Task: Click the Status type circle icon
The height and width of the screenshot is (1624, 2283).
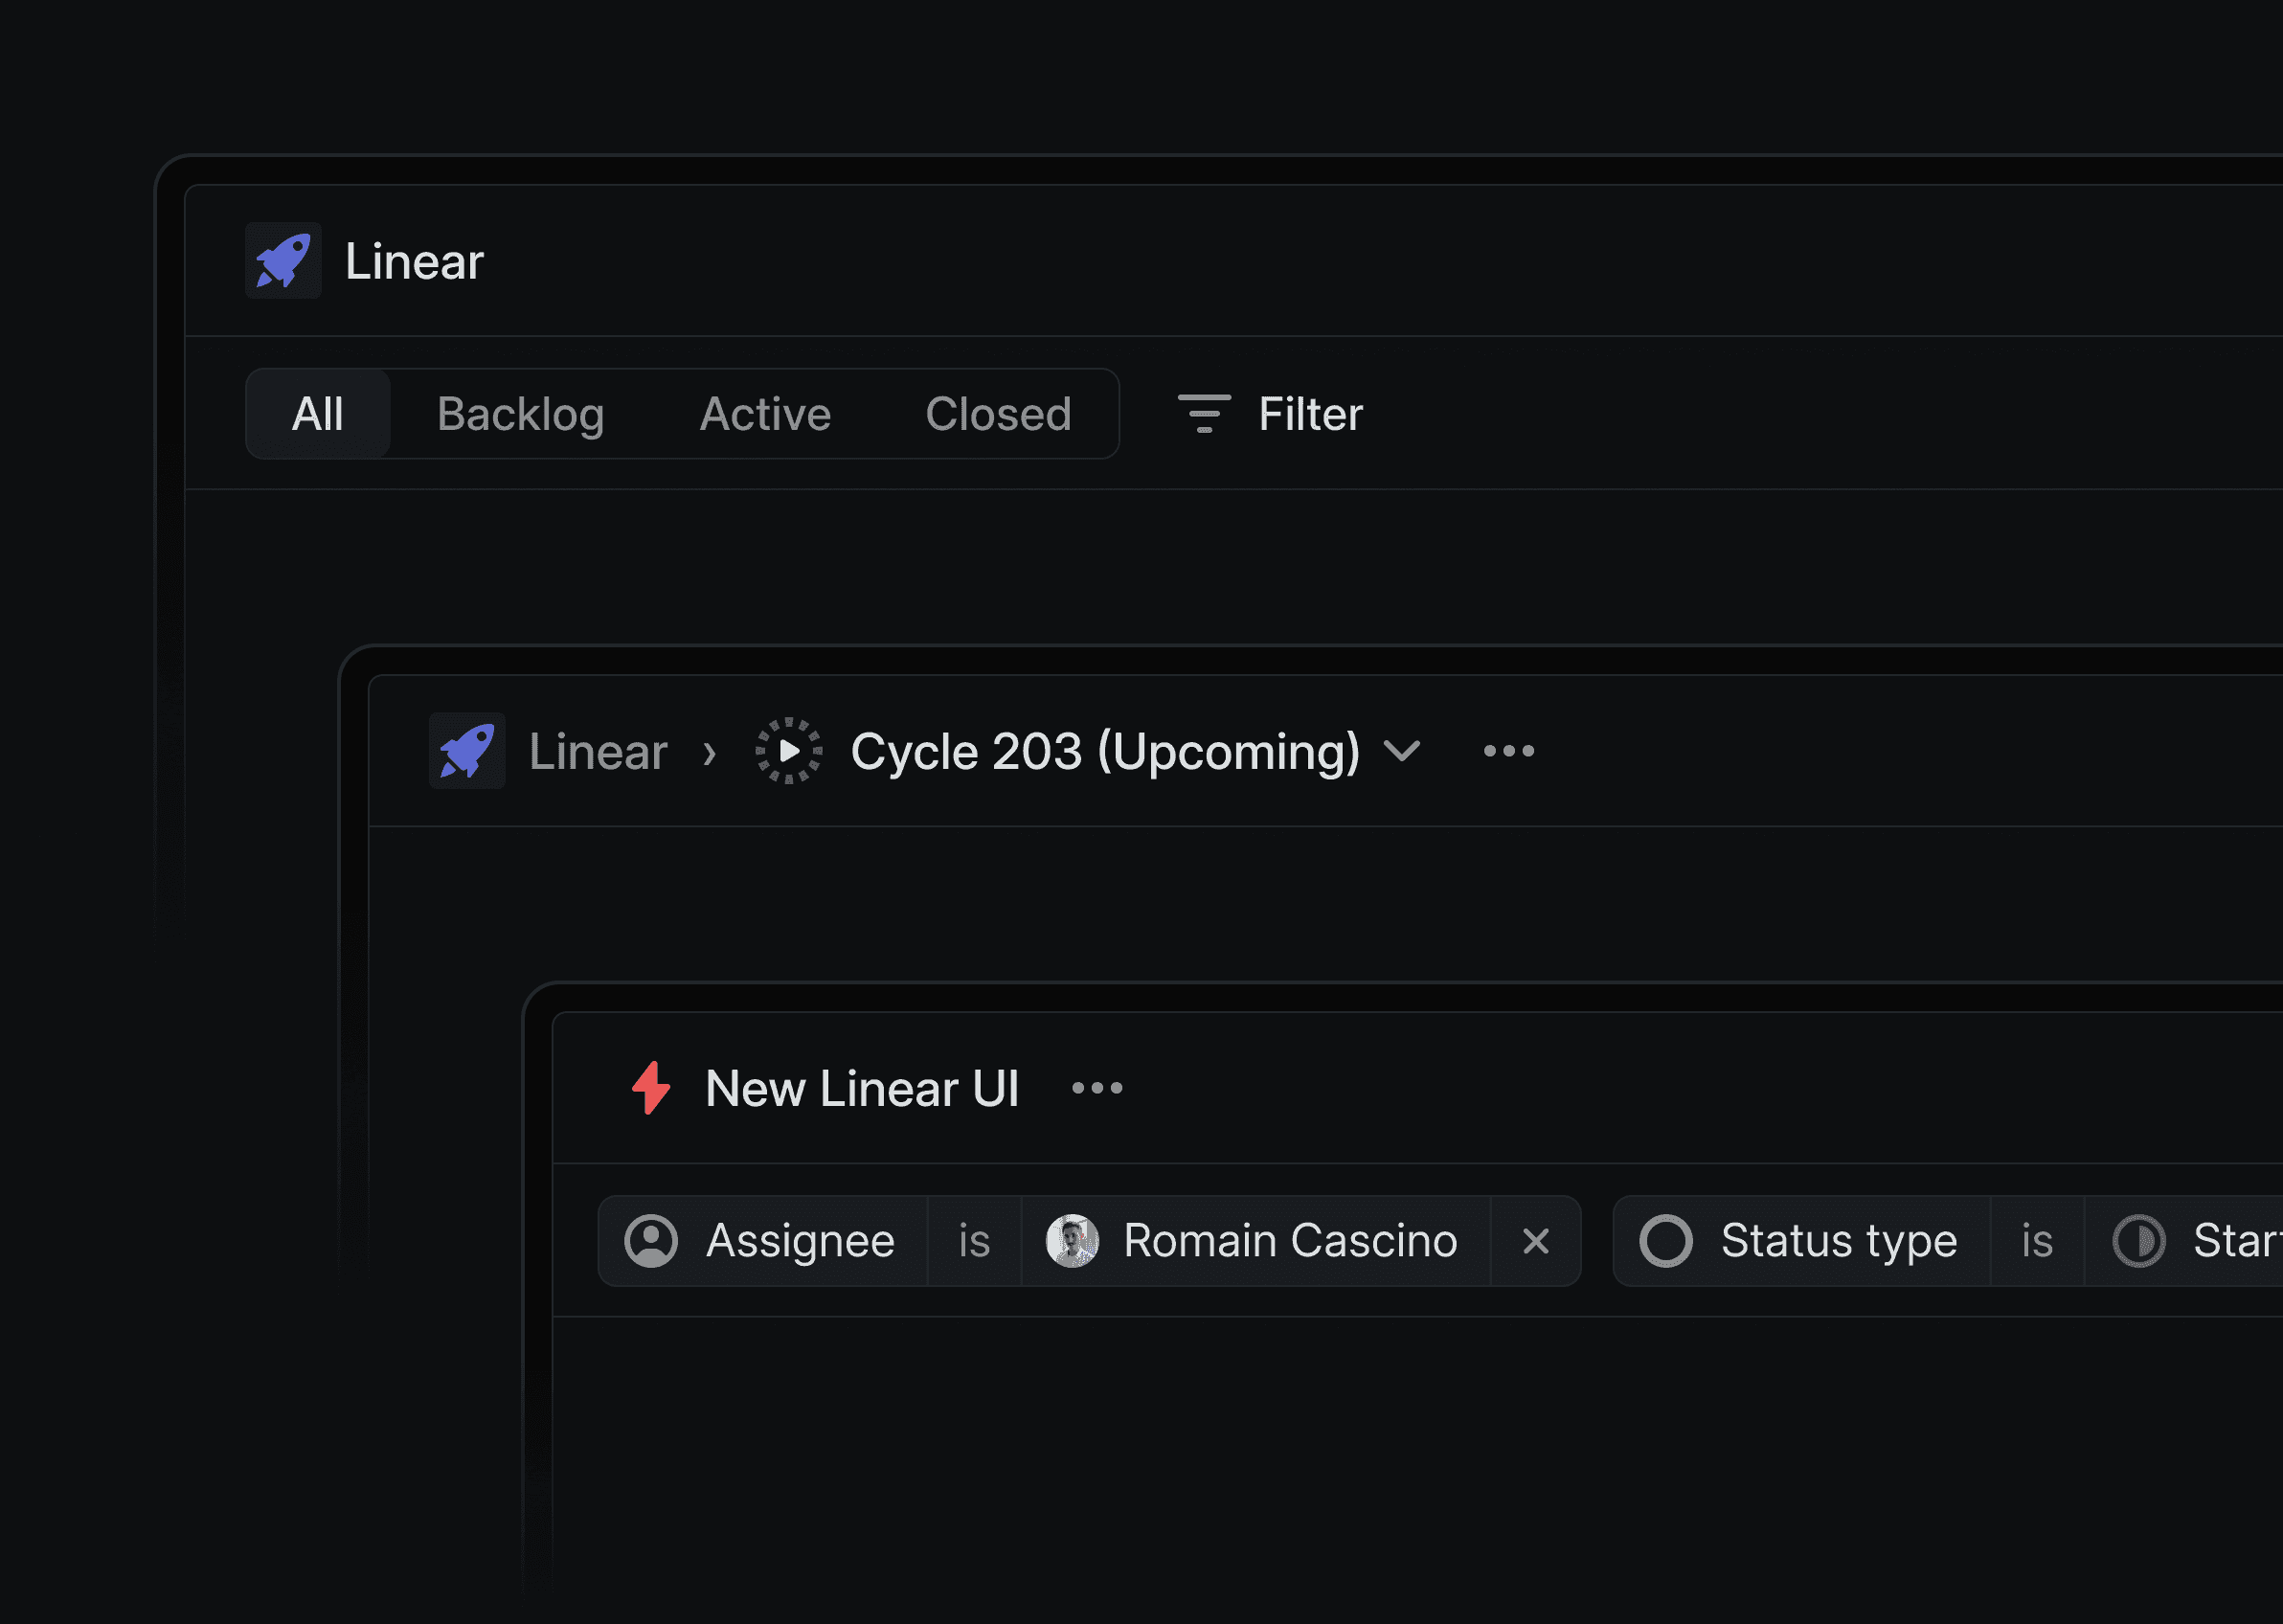Action: pos(1665,1240)
